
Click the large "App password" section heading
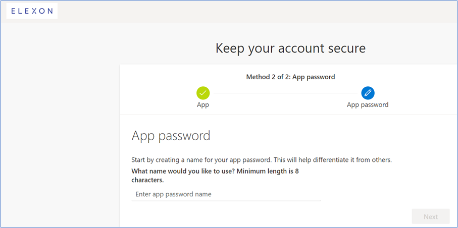[171, 136]
